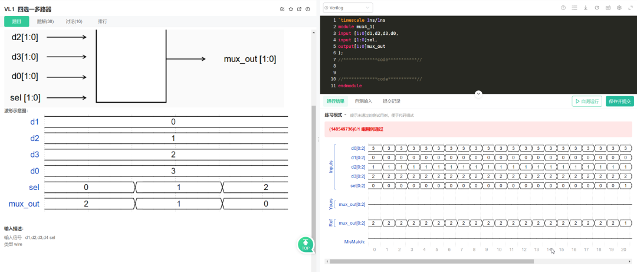Select the 运行结果 tab
This screenshot has height=272, width=637.
(336, 101)
